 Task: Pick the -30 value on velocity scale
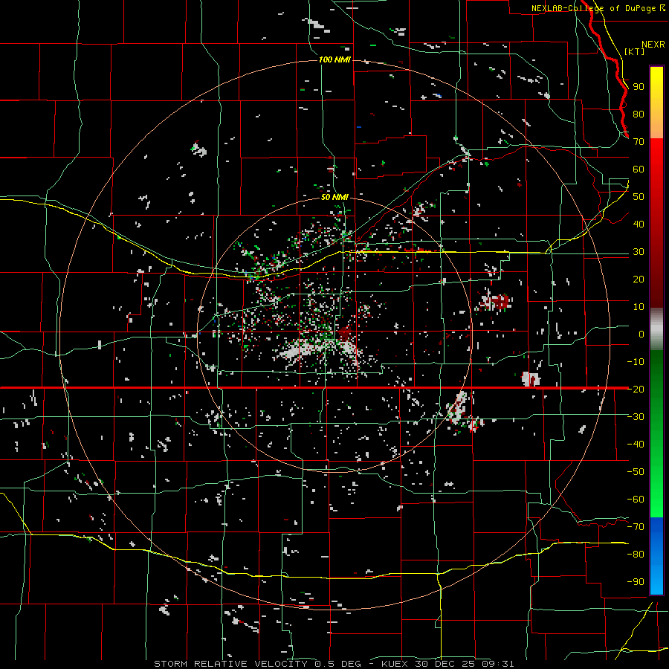pos(636,417)
